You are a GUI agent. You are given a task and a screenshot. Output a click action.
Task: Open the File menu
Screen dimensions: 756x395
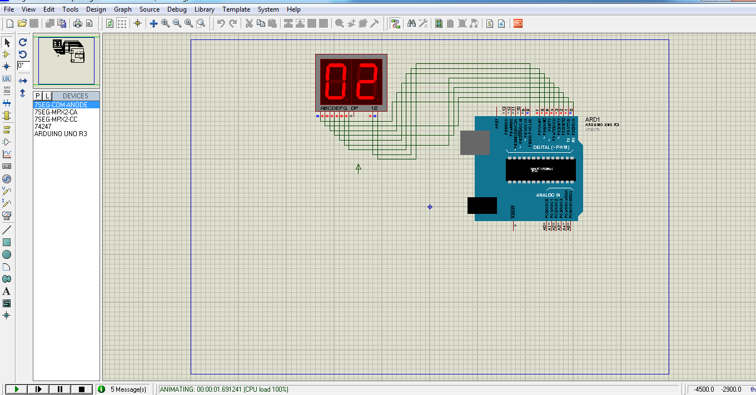point(9,9)
